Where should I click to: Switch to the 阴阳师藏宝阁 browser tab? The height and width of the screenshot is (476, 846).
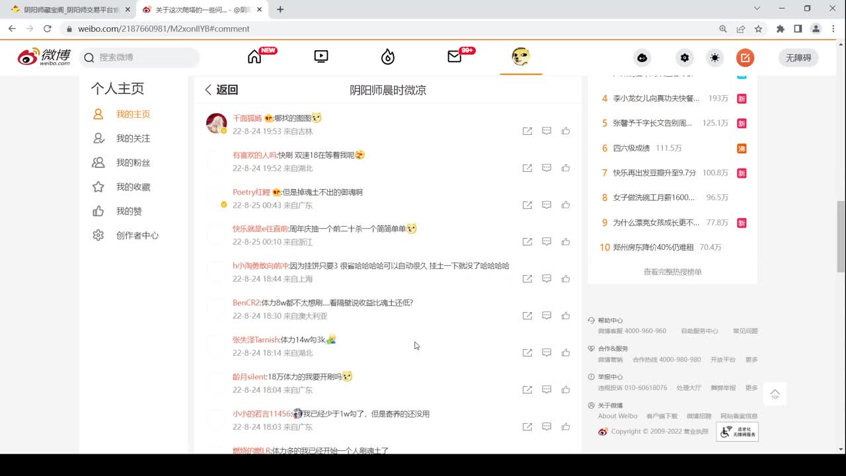[x=66, y=9]
